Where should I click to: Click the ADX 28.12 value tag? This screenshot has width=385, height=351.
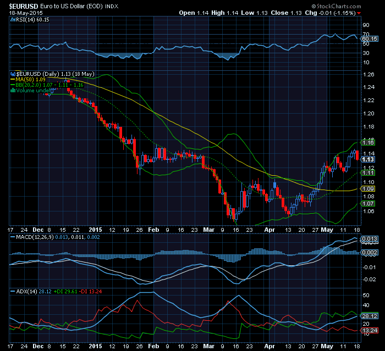(369, 316)
